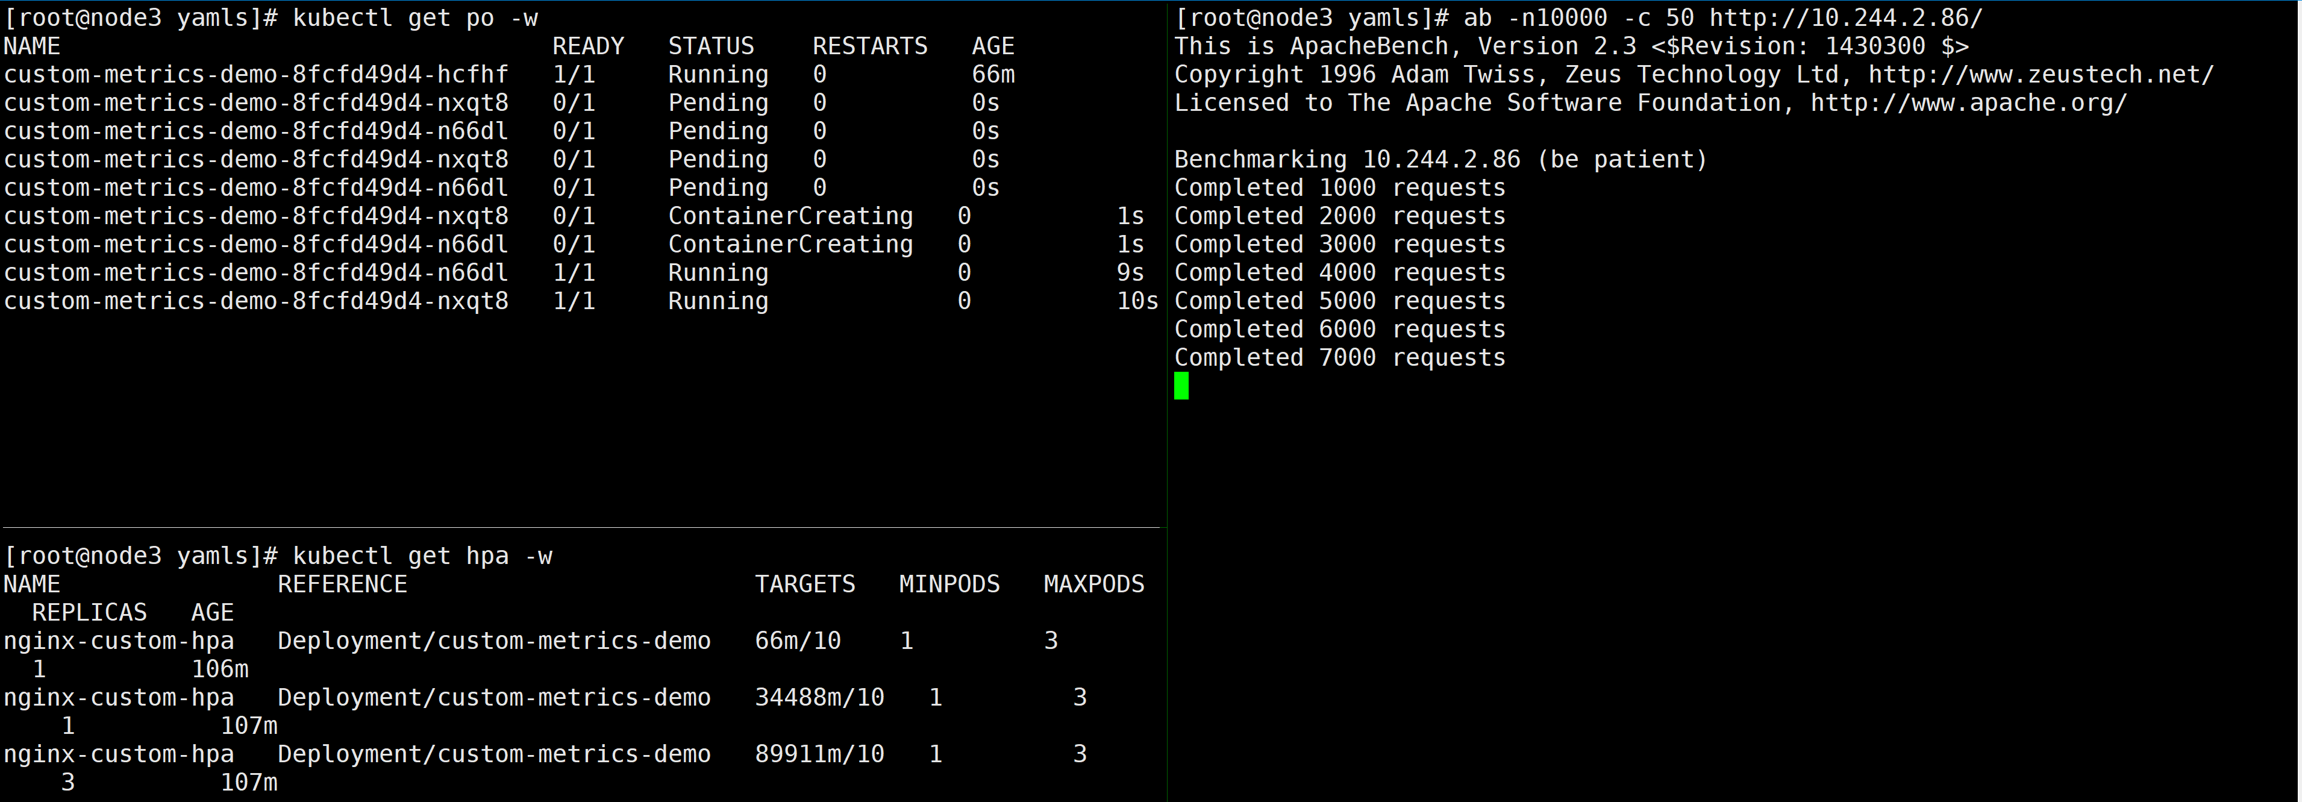Click the MAXPODS column header
Image resolution: width=2302 pixels, height=802 pixels.
point(1095,584)
